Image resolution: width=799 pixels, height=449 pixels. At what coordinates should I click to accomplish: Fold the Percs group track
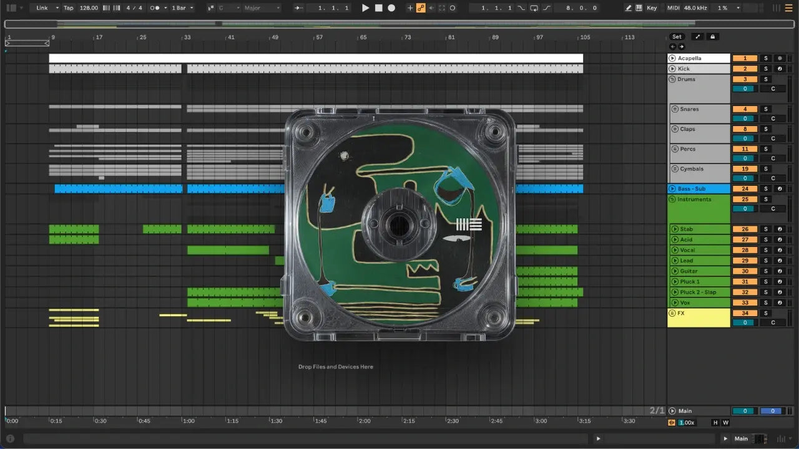675,149
